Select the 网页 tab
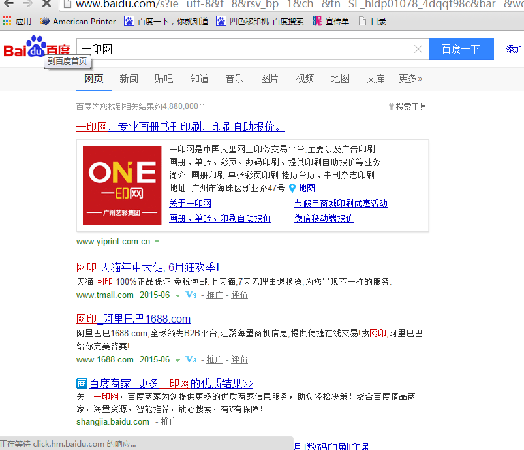 click(93, 78)
